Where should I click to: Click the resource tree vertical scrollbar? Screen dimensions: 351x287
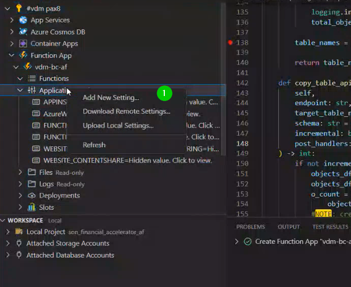click(223, 78)
